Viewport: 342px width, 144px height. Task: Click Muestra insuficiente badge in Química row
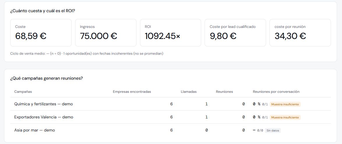coord(285,104)
